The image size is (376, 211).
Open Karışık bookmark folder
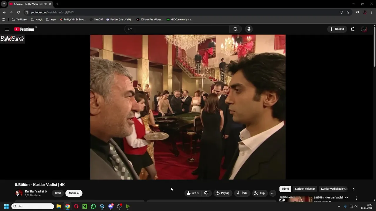[x=37, y=20]
